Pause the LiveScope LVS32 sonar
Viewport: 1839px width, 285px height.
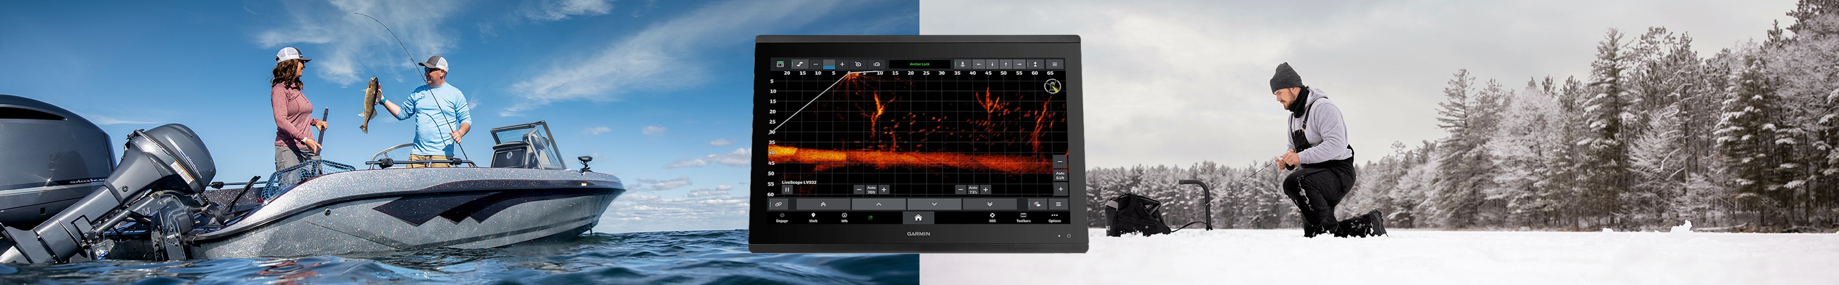[x=787, y=190]
